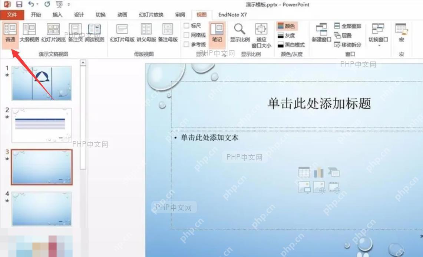This screenshot has height=257, width=423.
Task: Select Color (颜色) mode
Action: 287,26
